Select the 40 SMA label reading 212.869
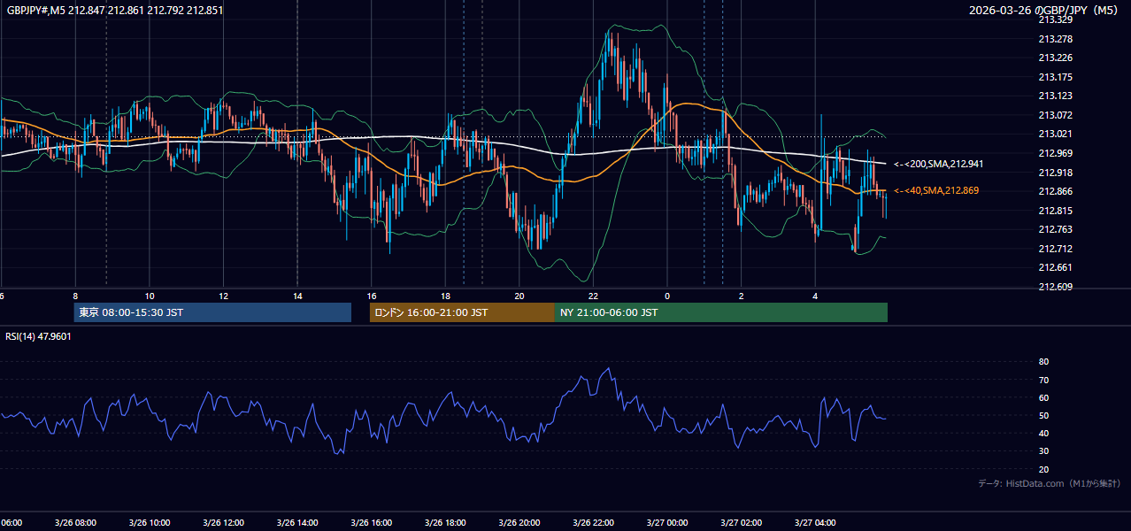Image resolution: width=1131 pixels, height=531 pixels. [x=936, y=190]
